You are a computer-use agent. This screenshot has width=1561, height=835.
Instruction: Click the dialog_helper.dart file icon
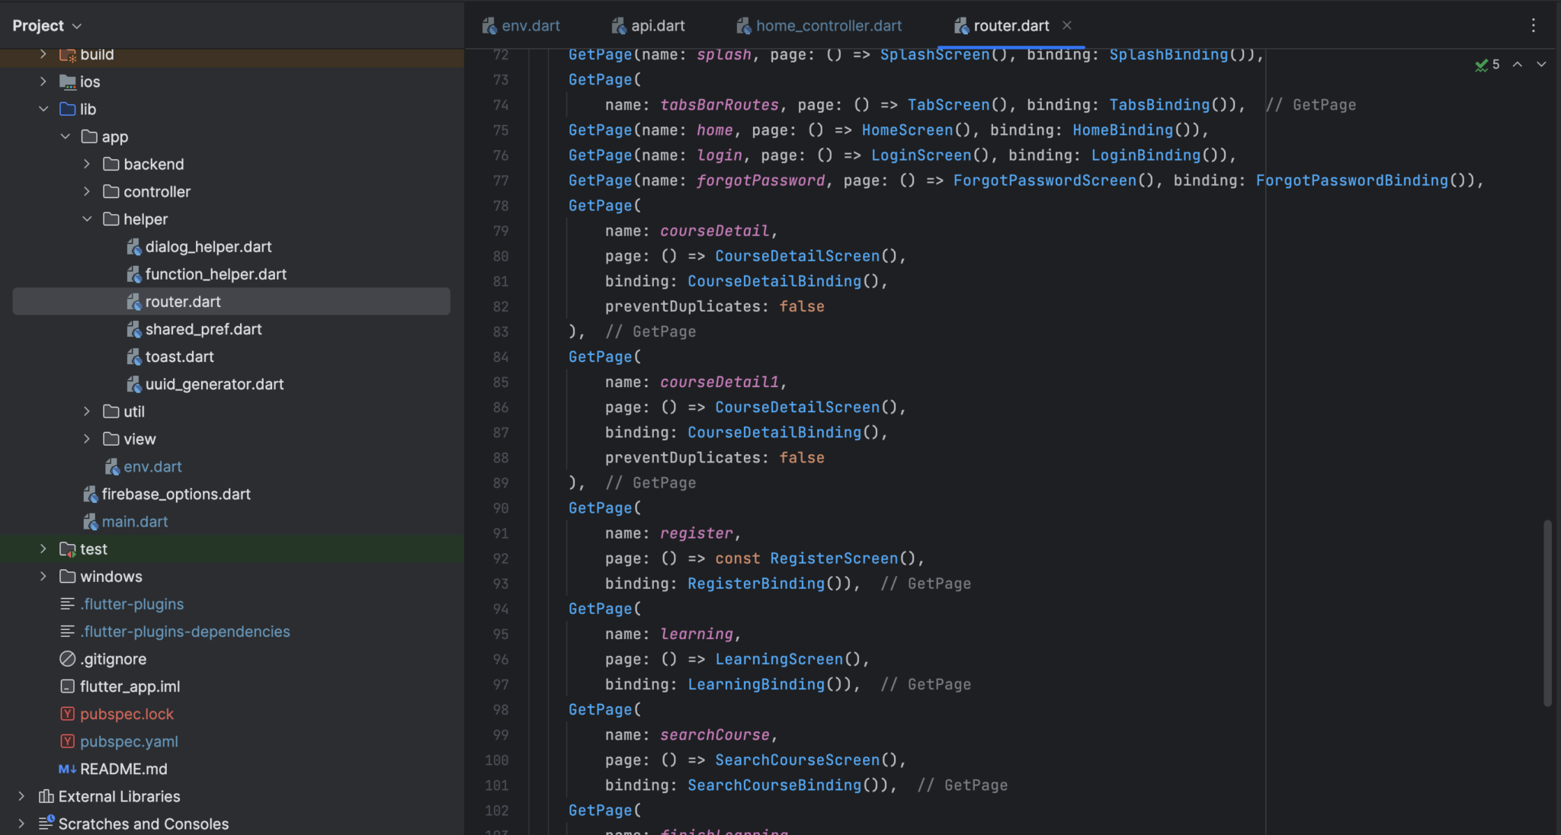[133, 247]
